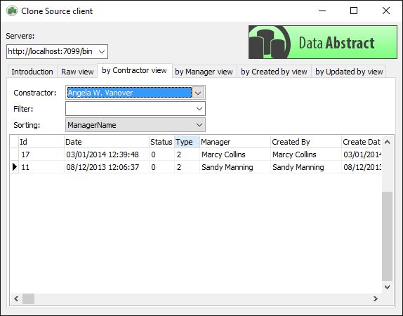The height and width of the screenshot is (316, 403).
Task: Click Sandy Manning in Created By column
Action: point(306,167)
